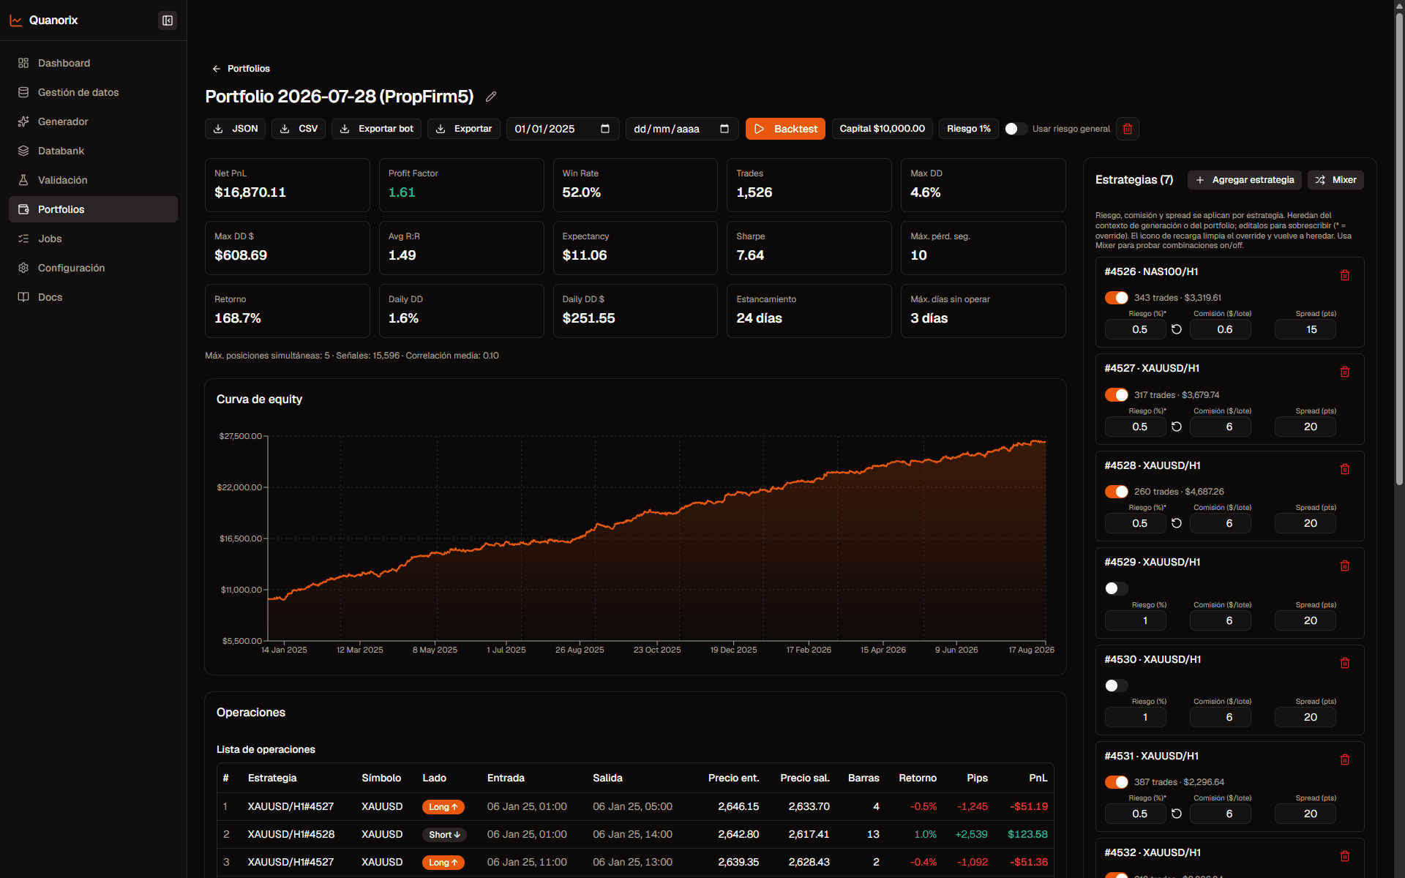The image size is (1405, 878).
Task: Disable strategy #4528 XAUUSD/H1 toggle
Action: (1117, 492)
